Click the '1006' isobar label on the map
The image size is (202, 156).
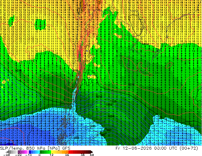click(109, 105)
